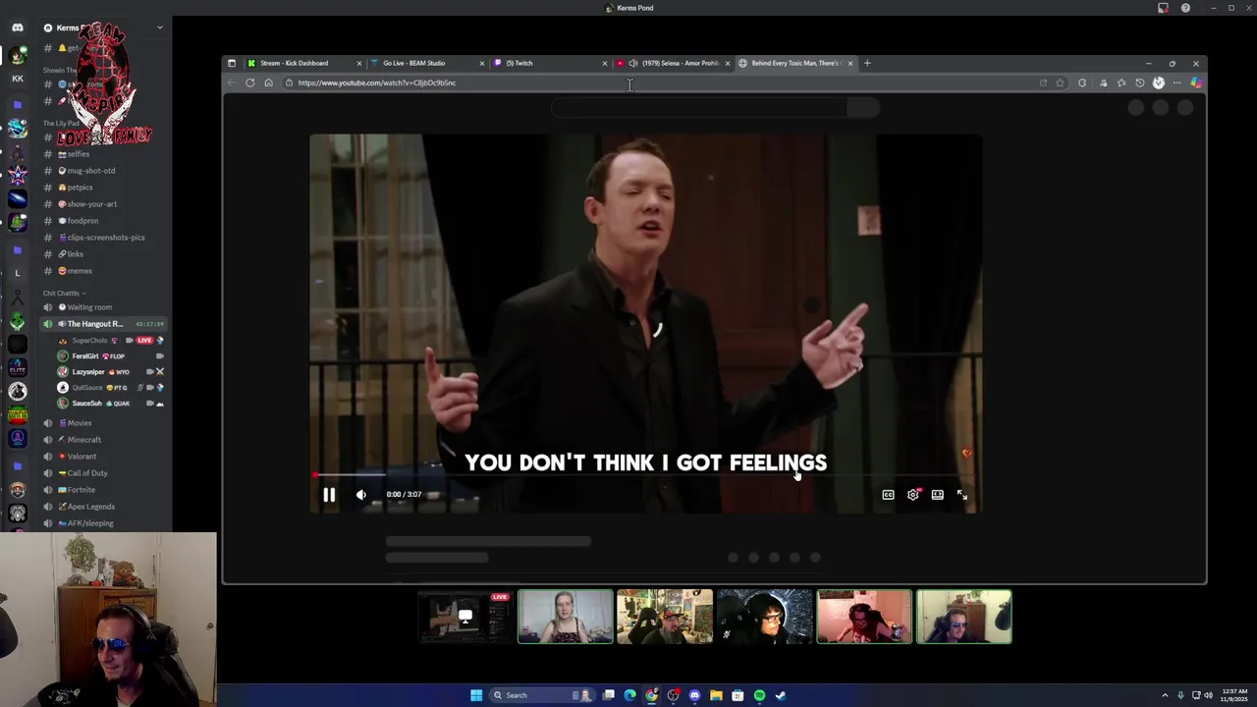Open File Explorer from the taskbar
Viewport: 1257px width, 707px height.
(x=716, y=695)
